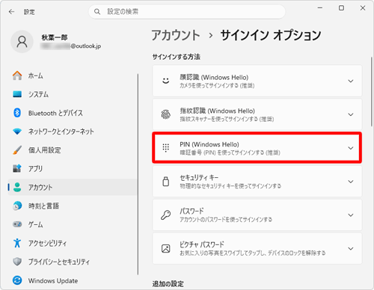Click the privacy shield icon
374x290 pixels.
coord(17,262)
